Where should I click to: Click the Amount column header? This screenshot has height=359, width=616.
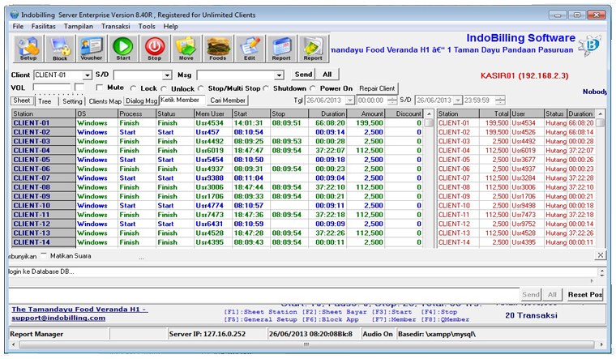366,113
